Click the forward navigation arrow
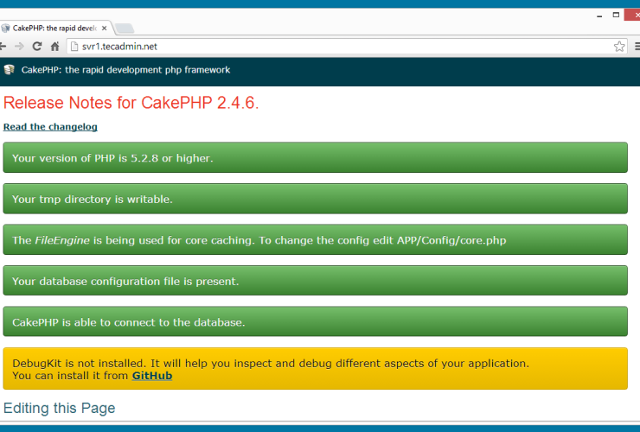 [20, 46]
